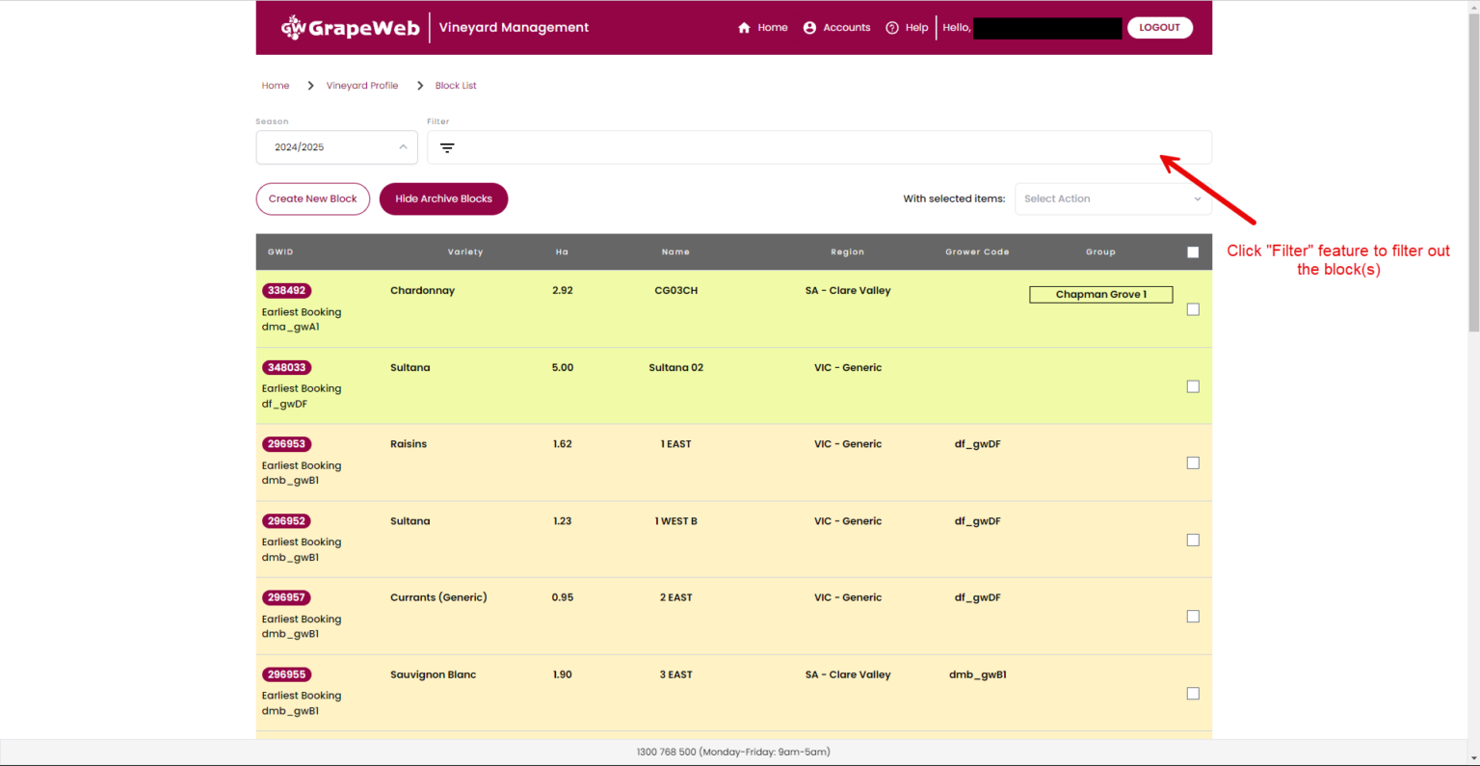Click grower code dmb_gwB1 in Sauvignon row
This screenshot has width=1480, height=766.
(x=977, y=674)
